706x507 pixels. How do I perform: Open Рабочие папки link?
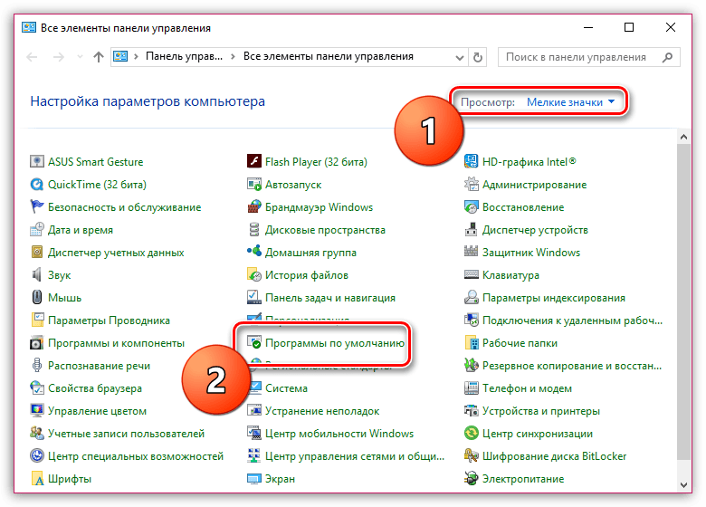tap(520, 343)
